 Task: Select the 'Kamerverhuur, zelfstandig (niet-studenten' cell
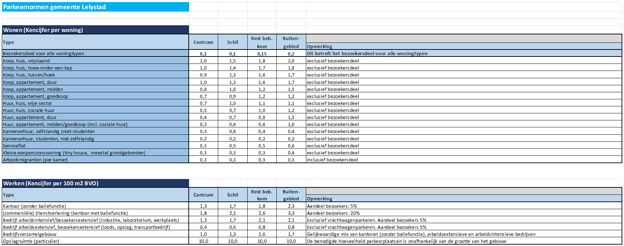[x=95, y=131]
